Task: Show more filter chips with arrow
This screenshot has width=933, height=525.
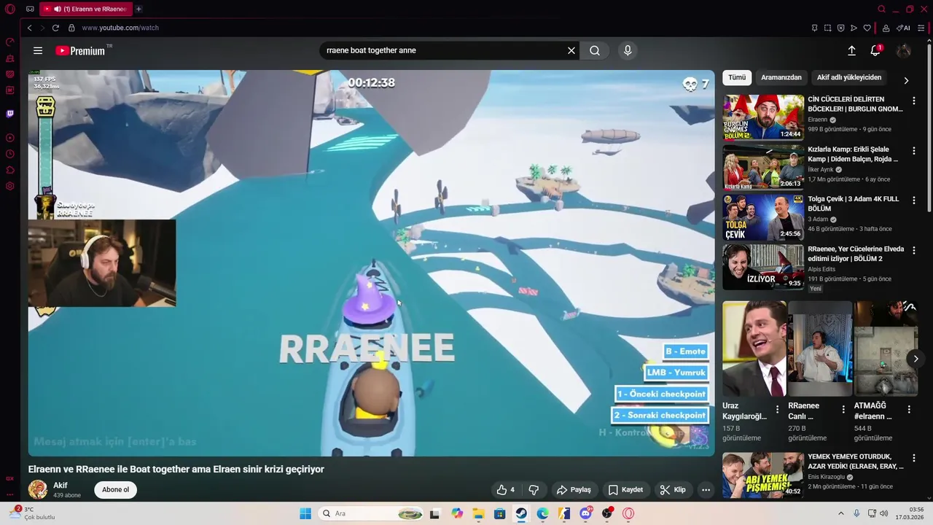Action: [906, 80]
